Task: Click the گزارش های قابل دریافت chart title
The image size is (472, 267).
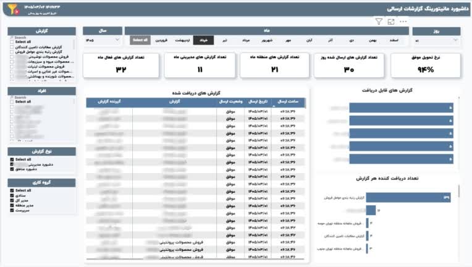Action: (387, 90)
